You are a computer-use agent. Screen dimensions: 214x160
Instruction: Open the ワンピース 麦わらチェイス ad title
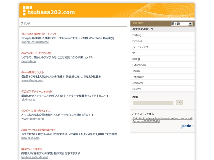coord(35,111)
